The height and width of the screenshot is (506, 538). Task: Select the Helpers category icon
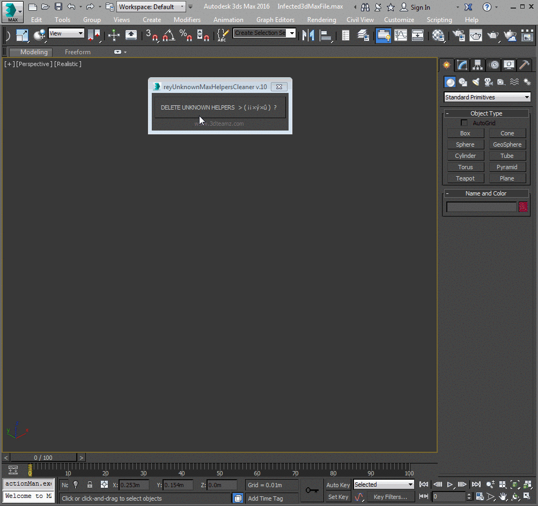pos(501,82)
